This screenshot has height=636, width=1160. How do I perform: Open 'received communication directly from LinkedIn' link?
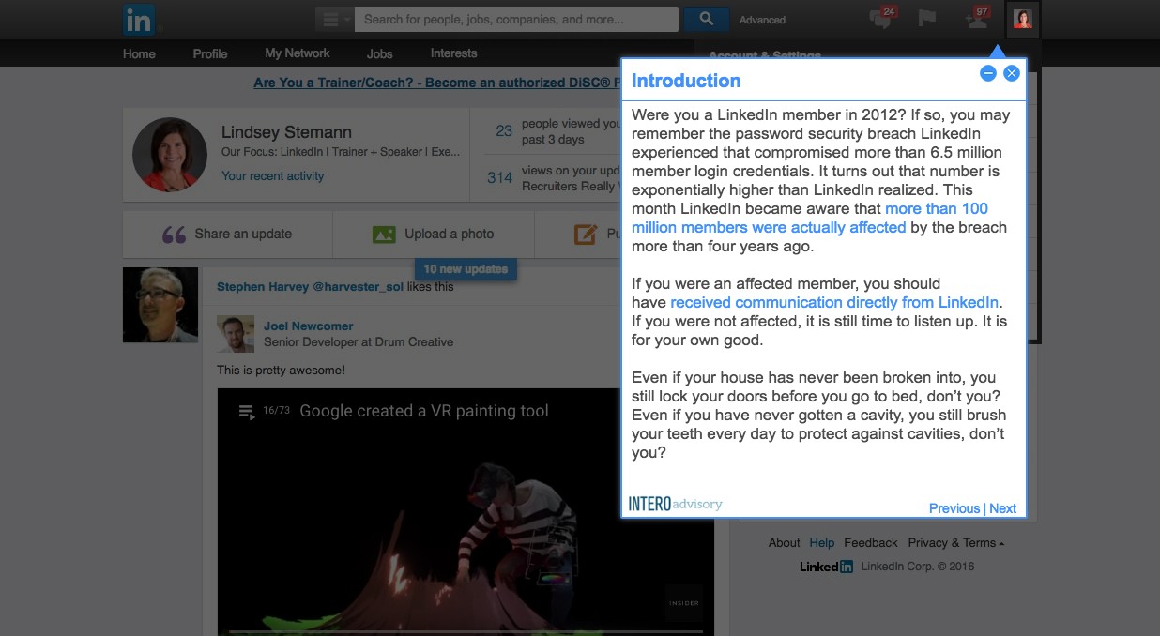click(x=835, y=302)
